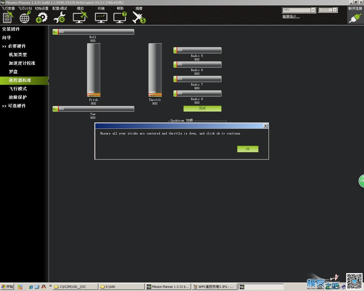
Task: Open the COM4 port dropdown
Action: pyautogui.click(x=313, y=10)
